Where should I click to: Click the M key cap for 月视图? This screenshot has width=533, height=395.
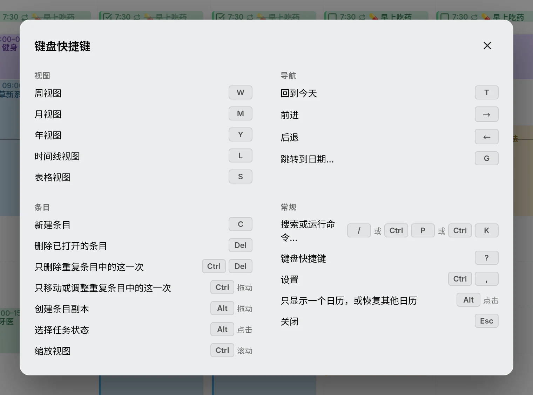click(241, 114)
